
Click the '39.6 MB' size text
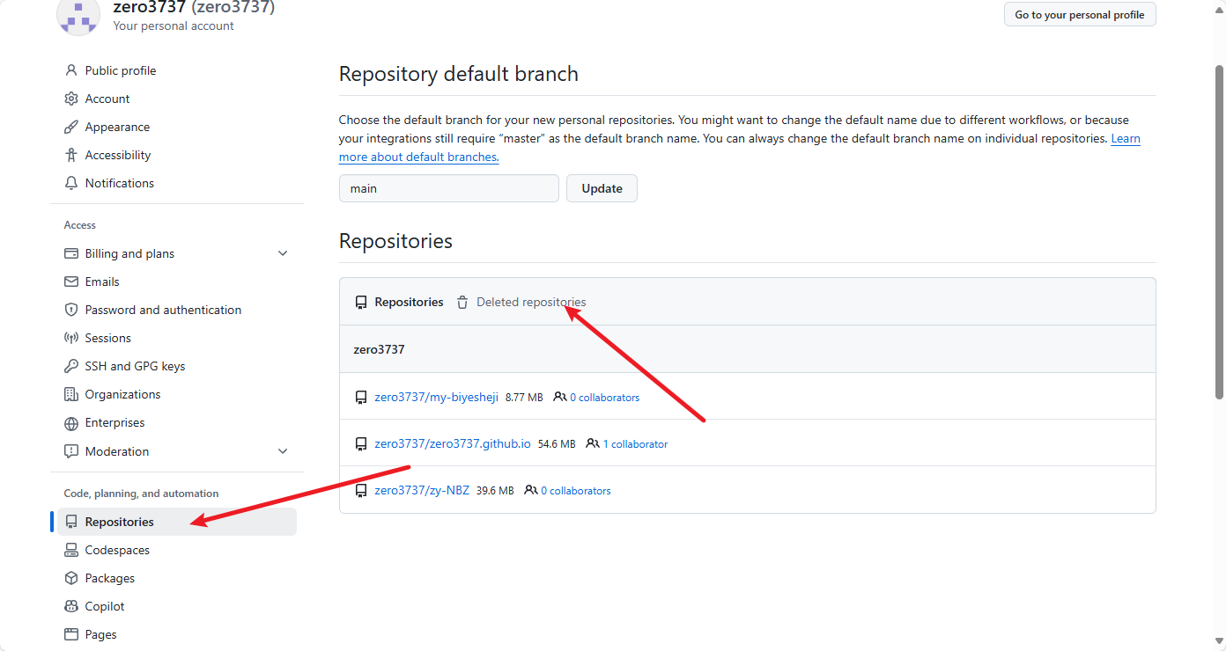pyautogui.click(x=495, y=491)
